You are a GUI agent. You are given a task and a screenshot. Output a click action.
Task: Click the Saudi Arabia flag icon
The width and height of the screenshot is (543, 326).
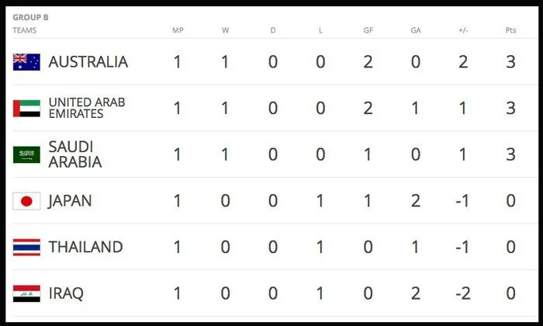(x=26, y=154)
